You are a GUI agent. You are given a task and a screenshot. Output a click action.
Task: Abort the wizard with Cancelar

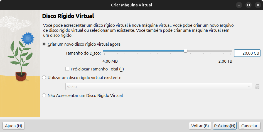249,126
